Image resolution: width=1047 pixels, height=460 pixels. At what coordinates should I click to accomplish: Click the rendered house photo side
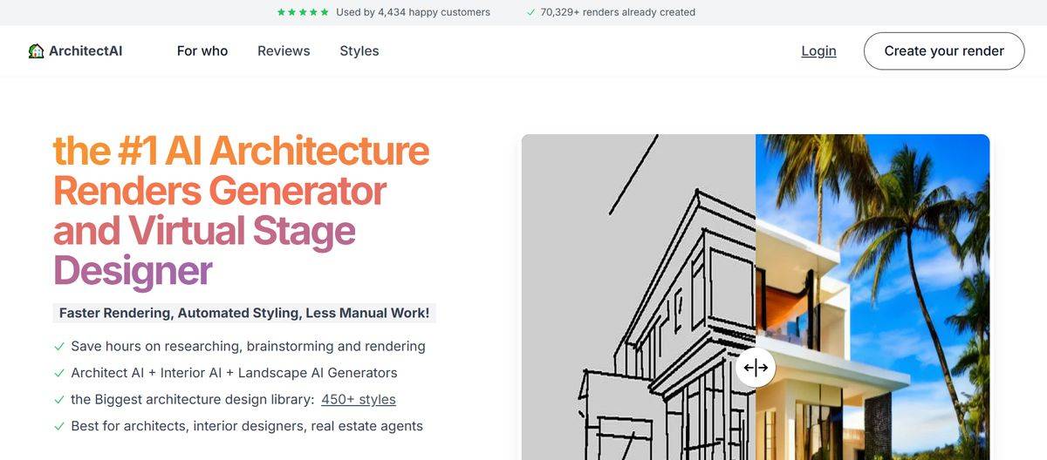pos(872,297)
